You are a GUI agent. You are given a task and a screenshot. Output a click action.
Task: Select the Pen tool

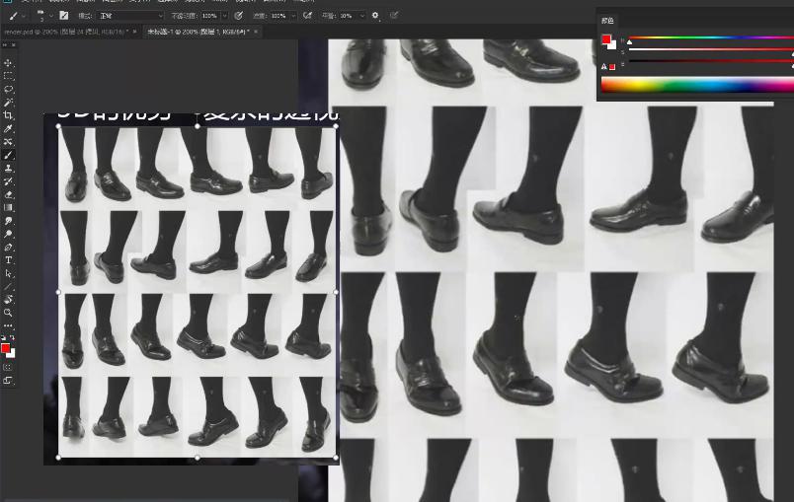8,247
